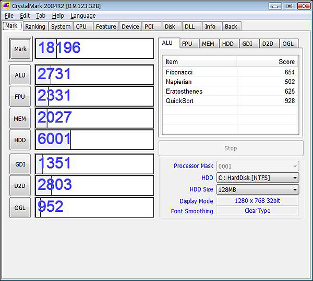Select the GDI results sub-tab

coord(249,44)
